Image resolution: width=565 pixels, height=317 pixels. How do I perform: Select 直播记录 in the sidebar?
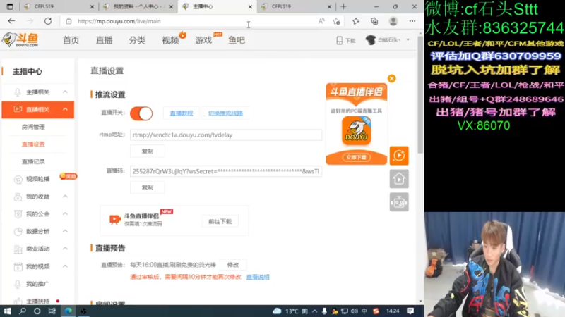click(x=33, y=162)
